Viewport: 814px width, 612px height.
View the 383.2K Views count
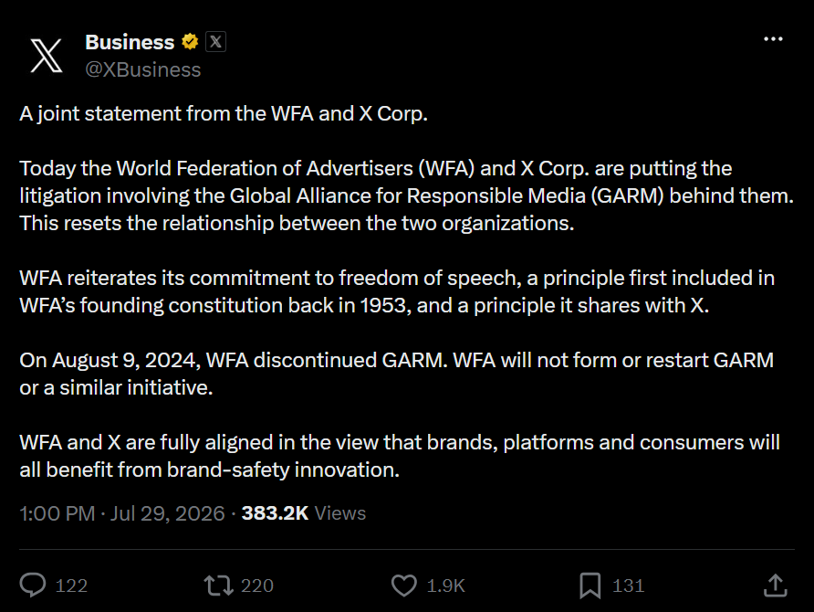tap(304, 513)
